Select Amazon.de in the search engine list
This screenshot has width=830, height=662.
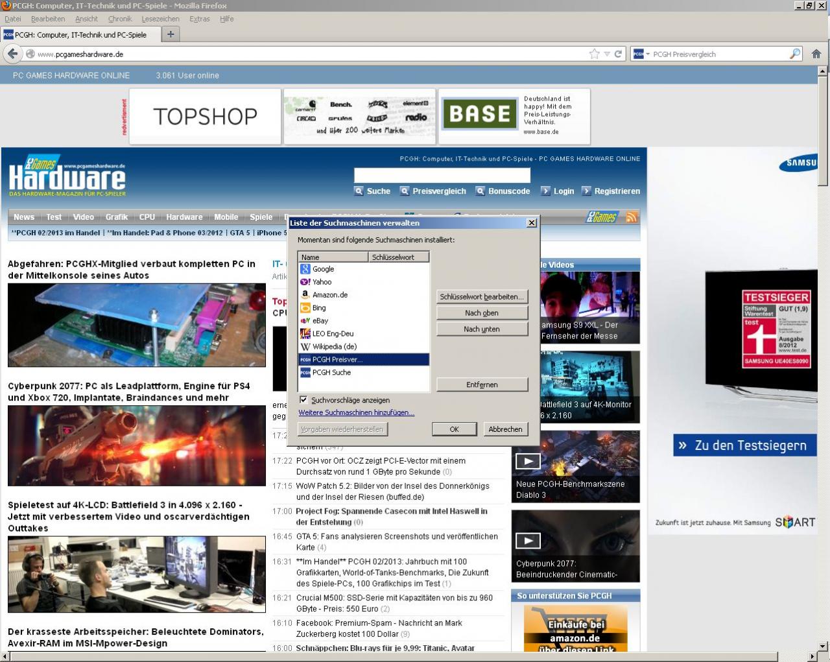(x=364, y=295)
